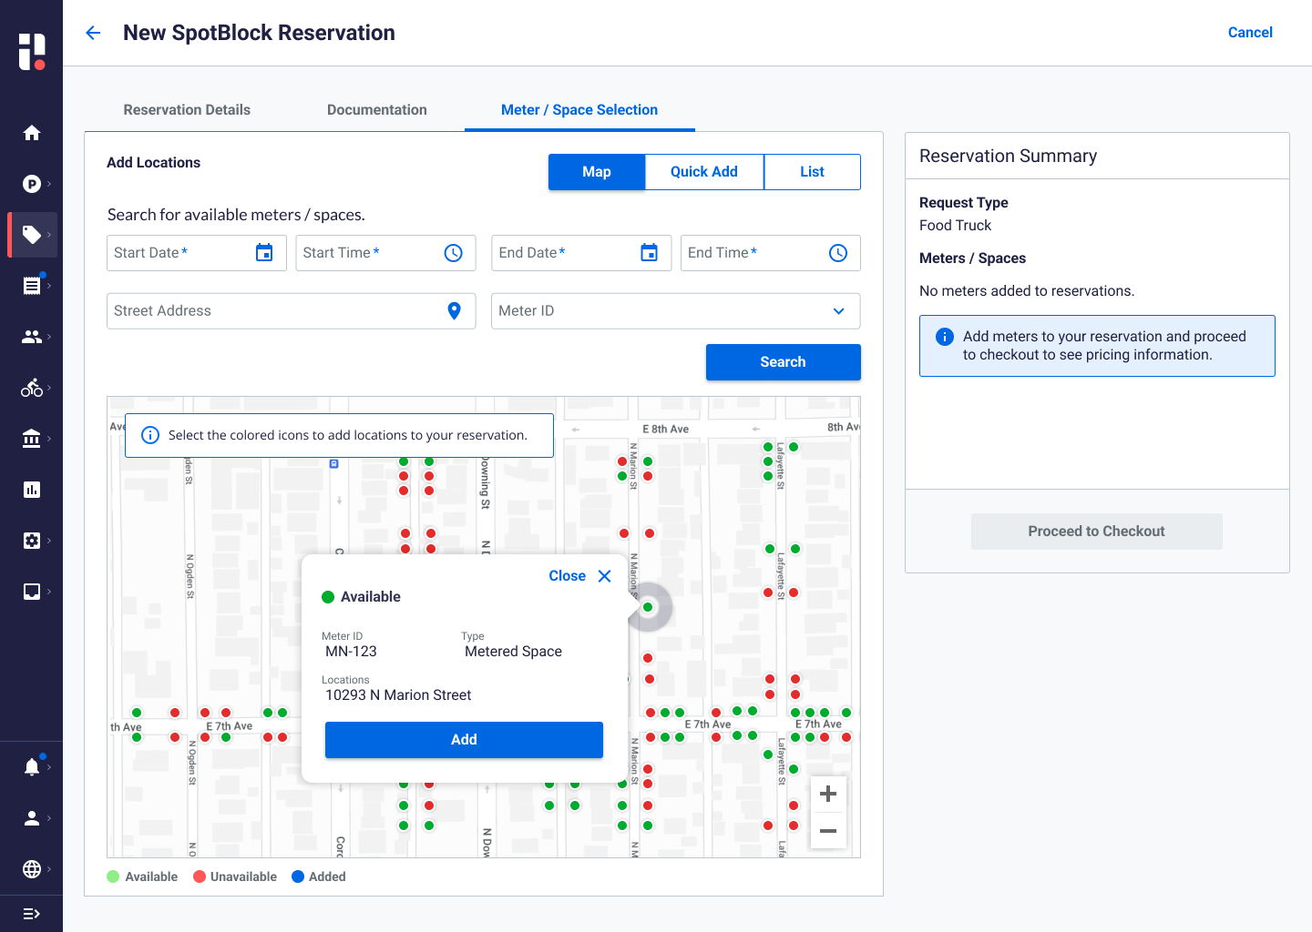
Task: Expand the Meter ID dropdown
Action: point(838,311)
